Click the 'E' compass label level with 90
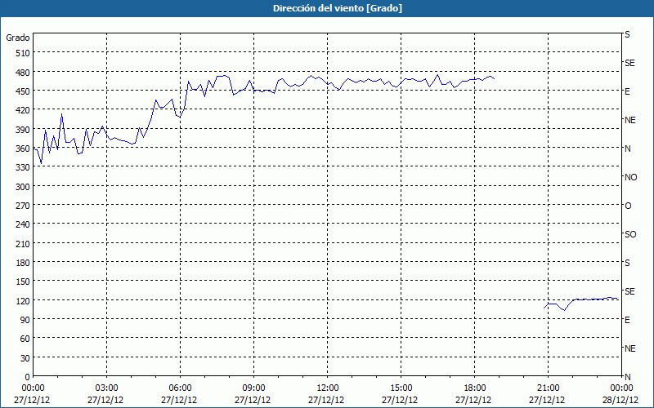The height and width of the screenshot is (408, 654). click(x=627, y=320)
